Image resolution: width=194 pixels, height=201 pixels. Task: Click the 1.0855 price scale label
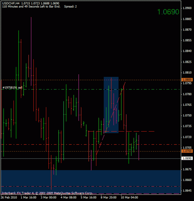[187, 41]
